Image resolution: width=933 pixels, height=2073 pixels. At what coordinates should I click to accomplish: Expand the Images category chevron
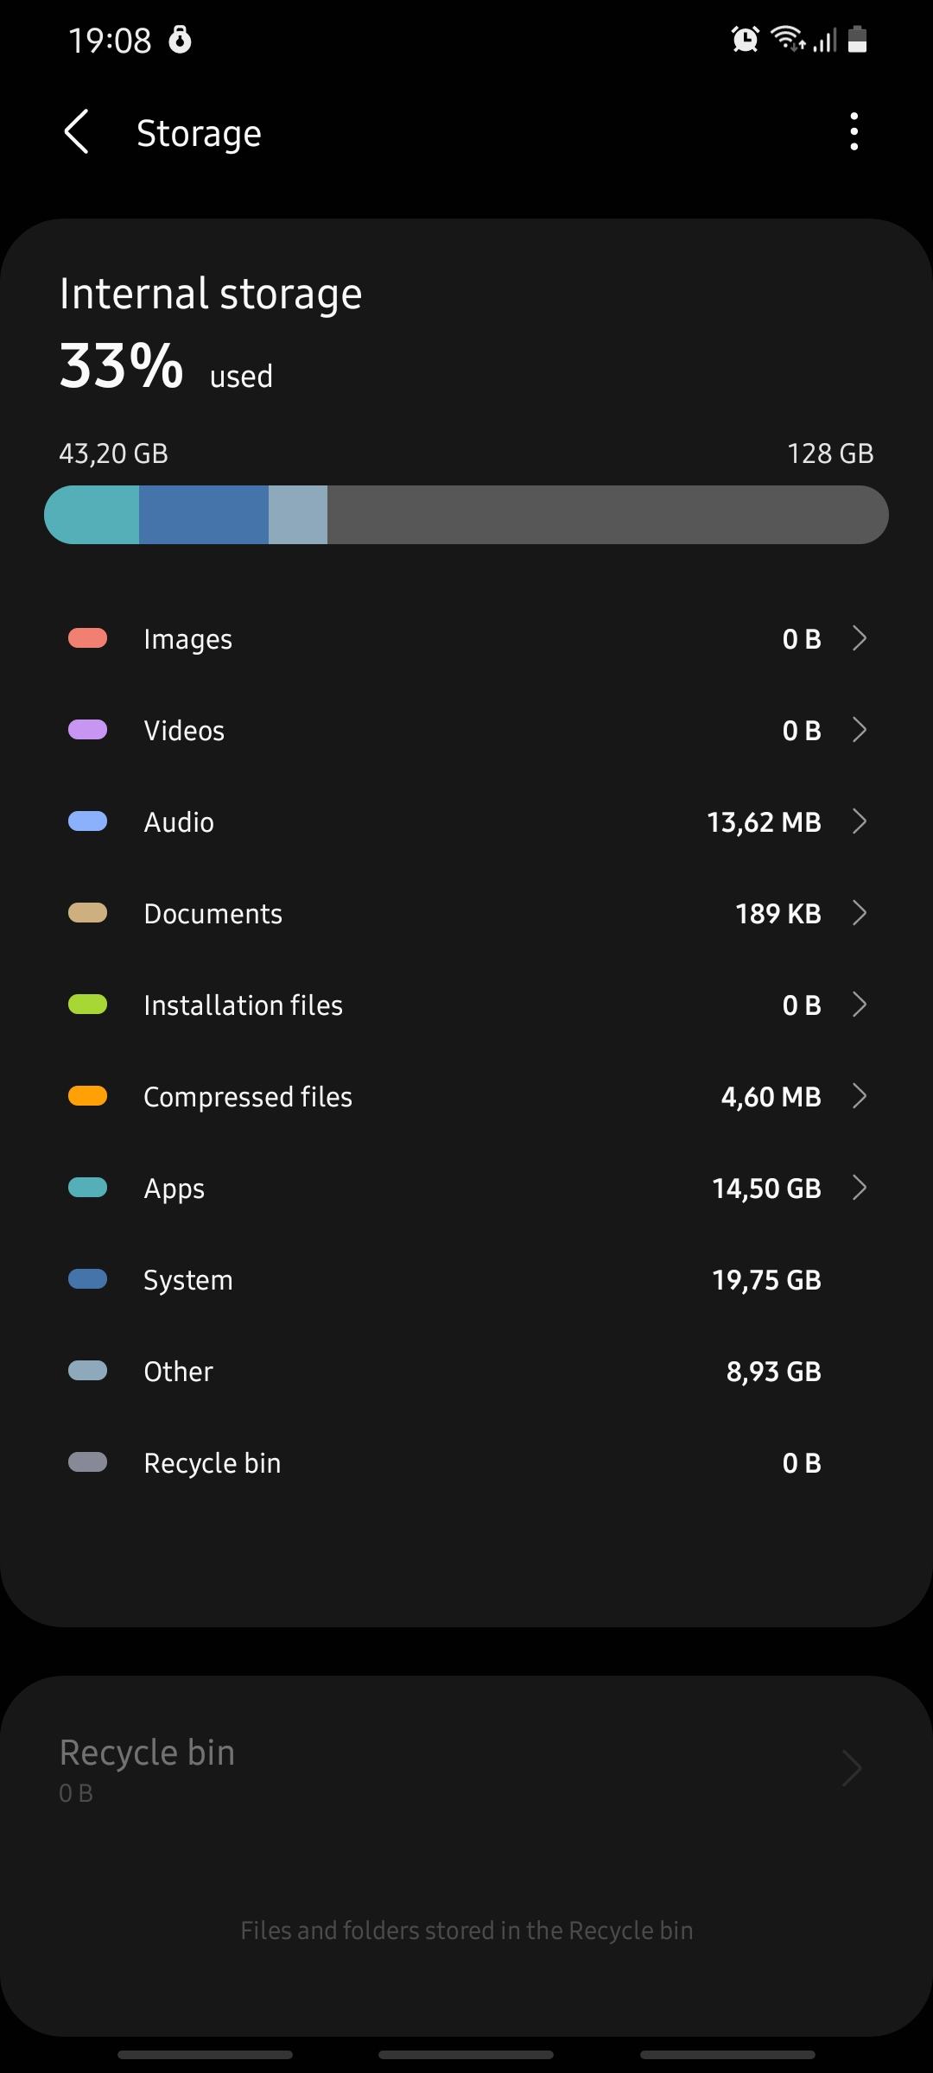[x=859, y=638]
